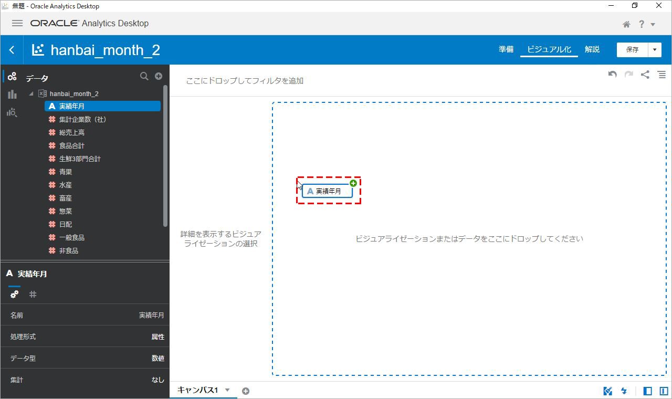The image size is (672, 399).
Task: Add a new canvas with plus icon
Action: coord(245,391)
